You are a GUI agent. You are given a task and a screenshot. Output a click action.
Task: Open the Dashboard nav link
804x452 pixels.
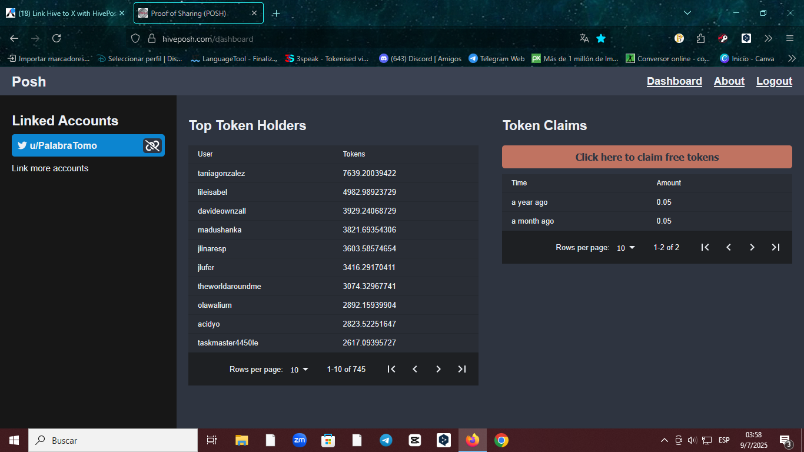coord(675,81)
